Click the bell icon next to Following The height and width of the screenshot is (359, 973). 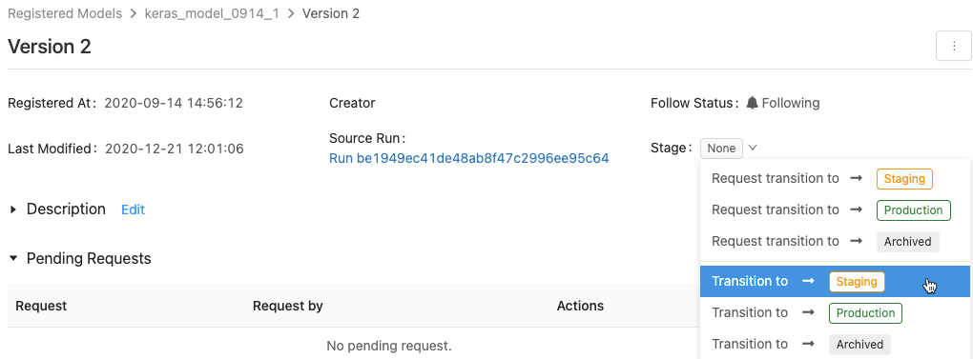click(x=752, y=103)
